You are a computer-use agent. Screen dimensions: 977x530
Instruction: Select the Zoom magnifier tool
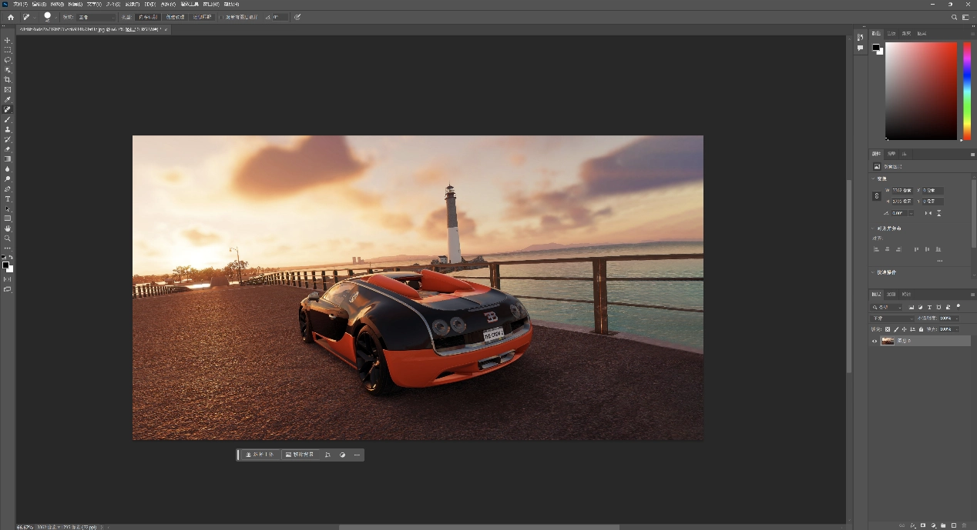click(x=8, y=238)
